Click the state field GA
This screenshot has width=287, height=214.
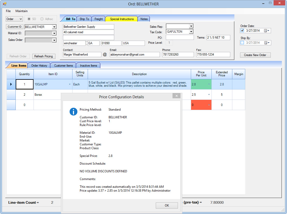pyautogui.click(x=94, y=43)
